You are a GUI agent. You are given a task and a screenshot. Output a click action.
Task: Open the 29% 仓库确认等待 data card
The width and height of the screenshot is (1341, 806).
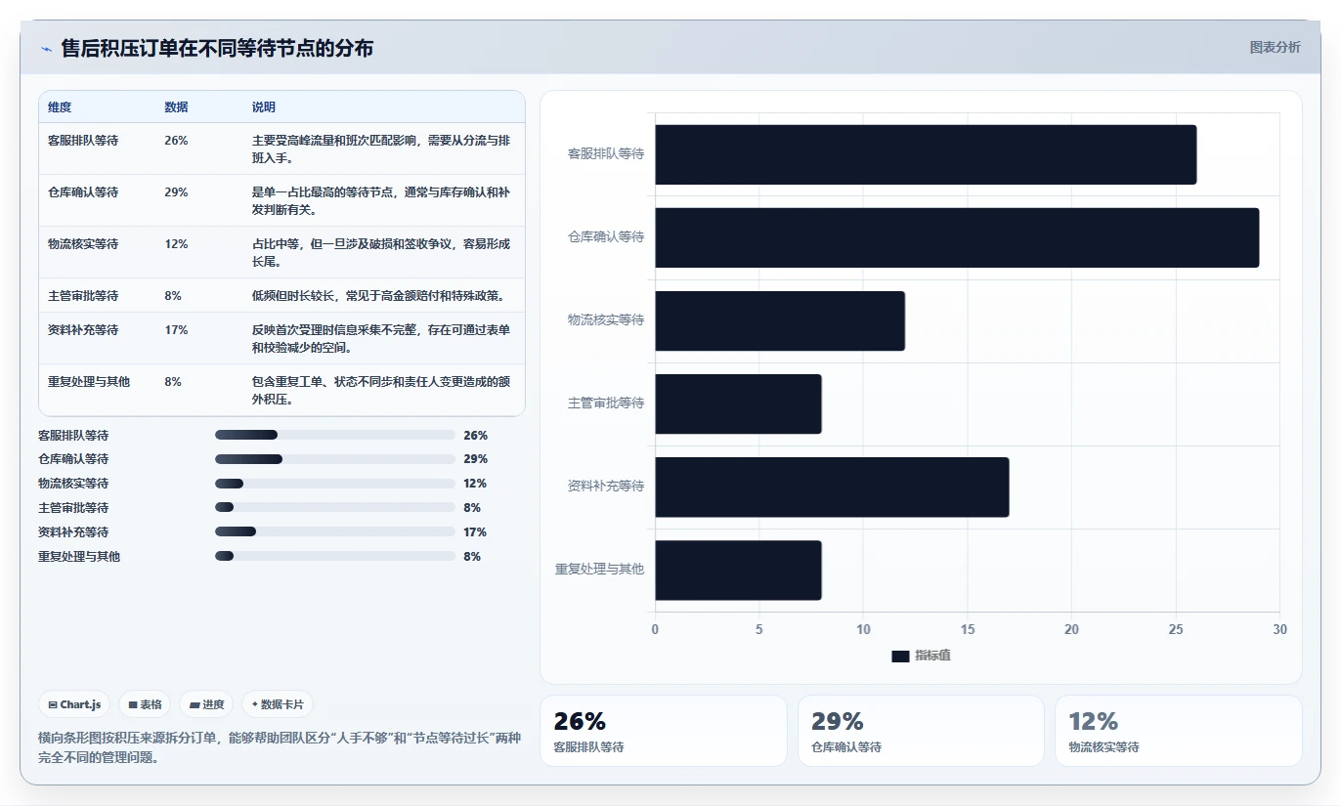(921, 731)
